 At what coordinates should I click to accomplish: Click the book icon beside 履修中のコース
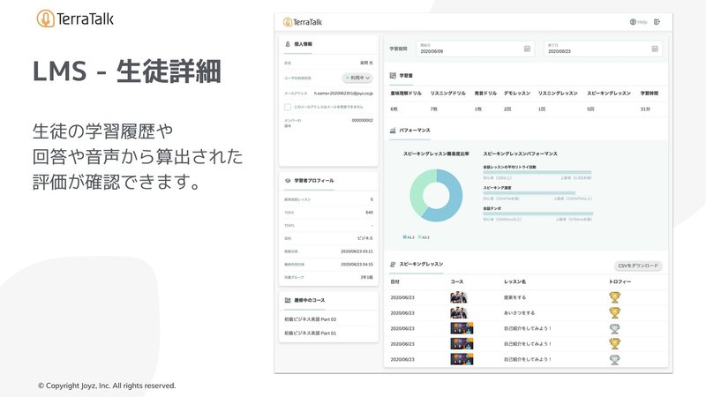pyautogui.click(x=288, y=300)
